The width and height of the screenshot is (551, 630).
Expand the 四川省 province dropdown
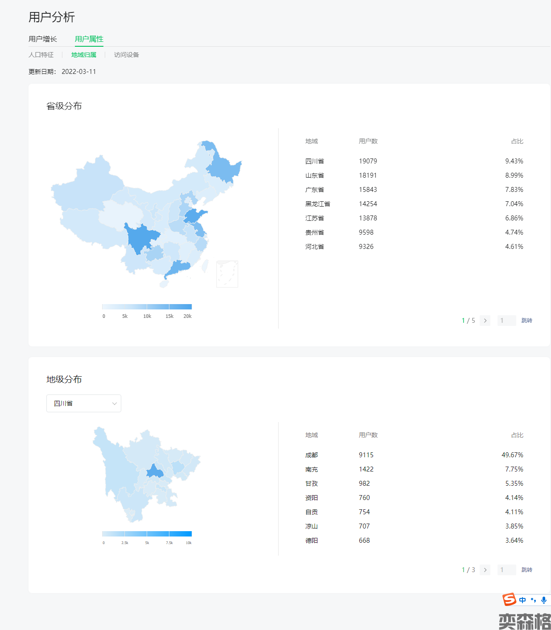[84, 403]
